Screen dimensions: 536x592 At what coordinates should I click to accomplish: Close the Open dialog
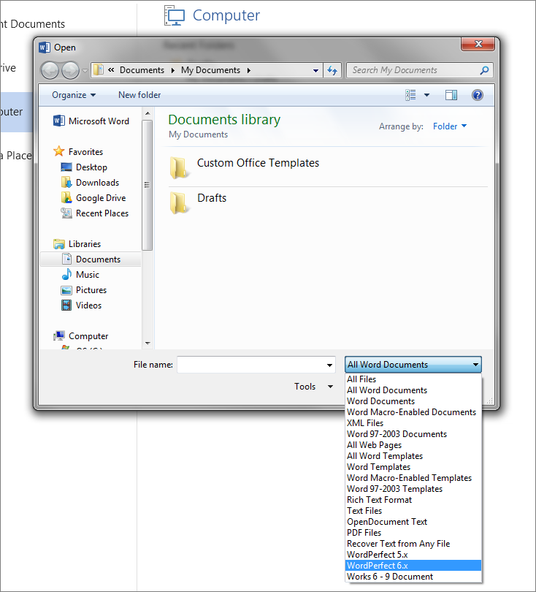(x=478, y=44)
